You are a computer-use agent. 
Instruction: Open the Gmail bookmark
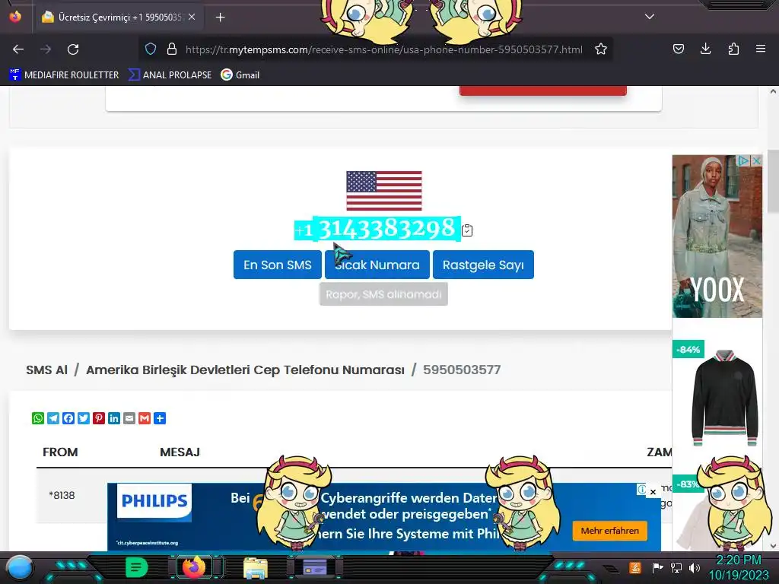pos(240,75)
